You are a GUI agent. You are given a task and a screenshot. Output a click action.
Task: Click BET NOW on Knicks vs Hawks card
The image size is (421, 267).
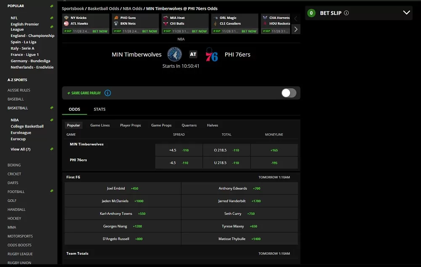100,31
